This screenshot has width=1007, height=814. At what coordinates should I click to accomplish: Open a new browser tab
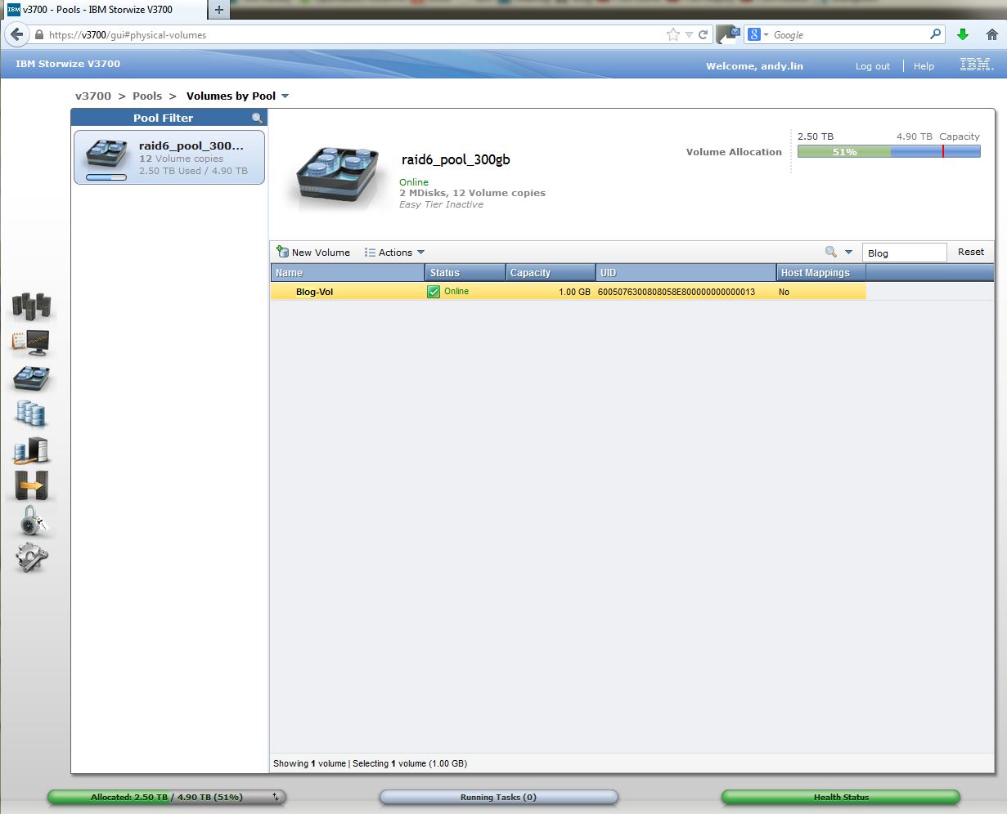coord(218,10)
